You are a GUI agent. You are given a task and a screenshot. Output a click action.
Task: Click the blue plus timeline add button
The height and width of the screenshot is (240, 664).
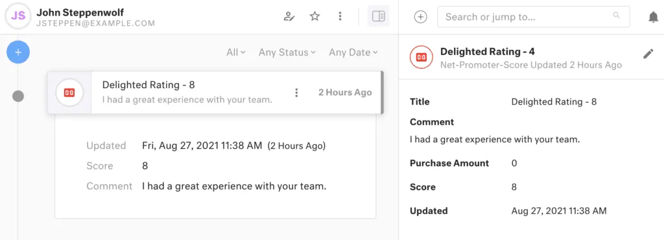pyautogui.click(x=18, y=52)
